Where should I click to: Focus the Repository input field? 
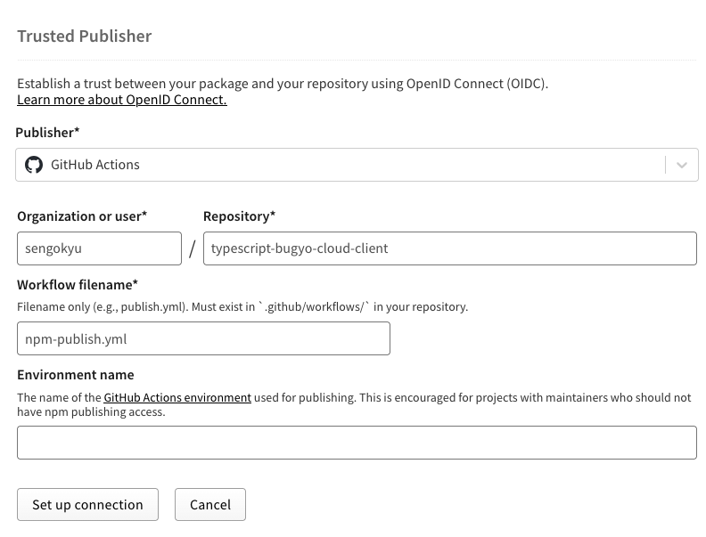coord(450,248)
